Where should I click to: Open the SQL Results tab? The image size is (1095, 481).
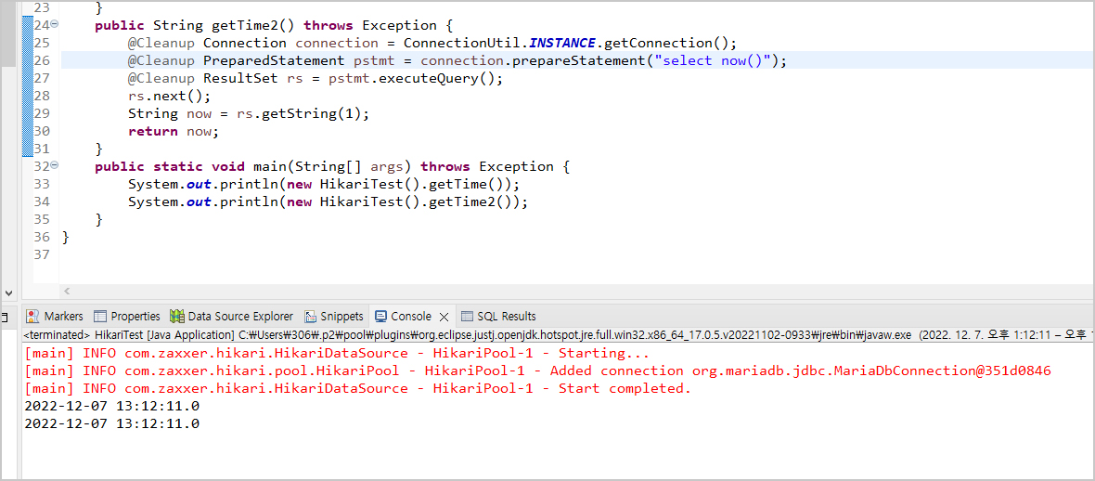click(498, 316)
